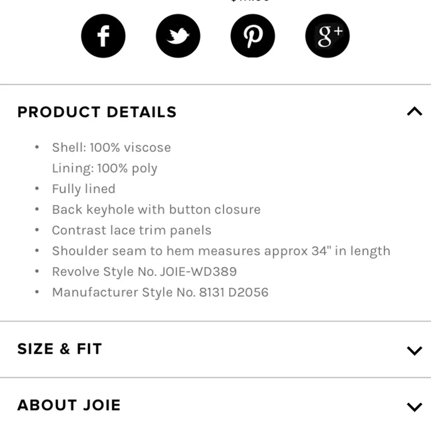The height and width of the screenshot is (431, 431).
Task: Collapse Product Details using the up chevron
Action: point(414,112)
